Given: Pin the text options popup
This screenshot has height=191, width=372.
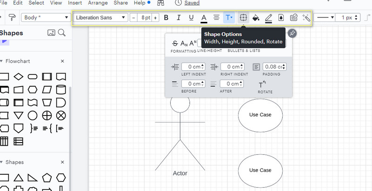Looking at the screenshot, I should click(292, 34).
